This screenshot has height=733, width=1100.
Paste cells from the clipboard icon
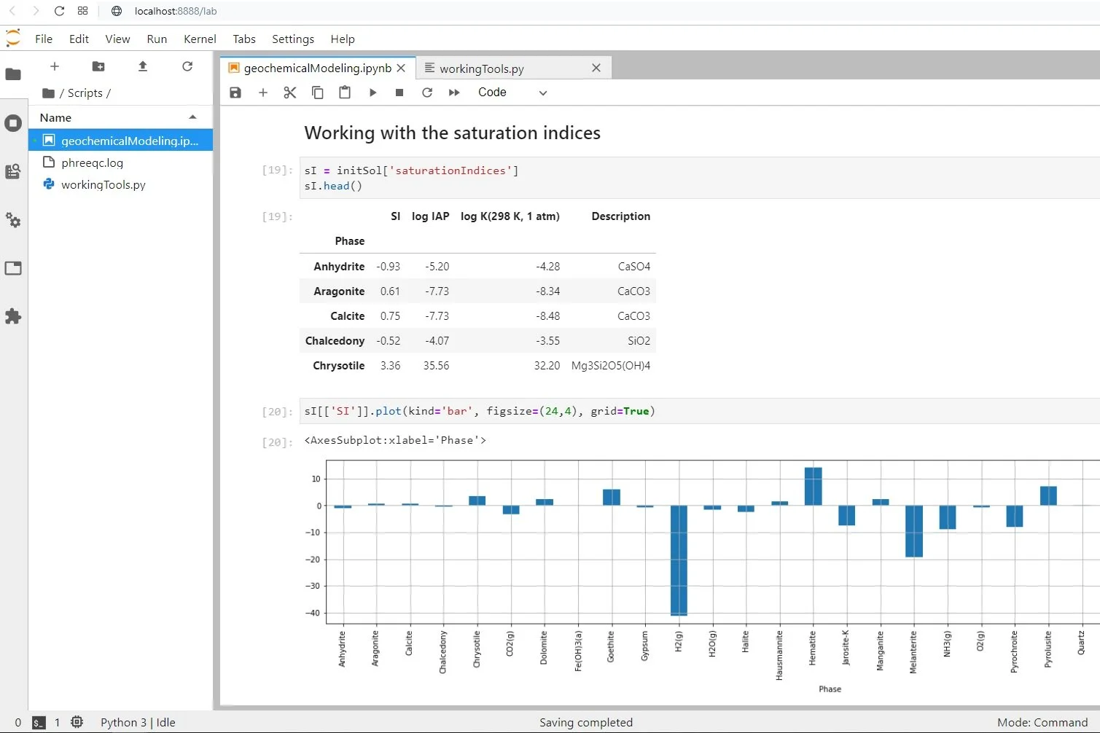click(345, 93)
